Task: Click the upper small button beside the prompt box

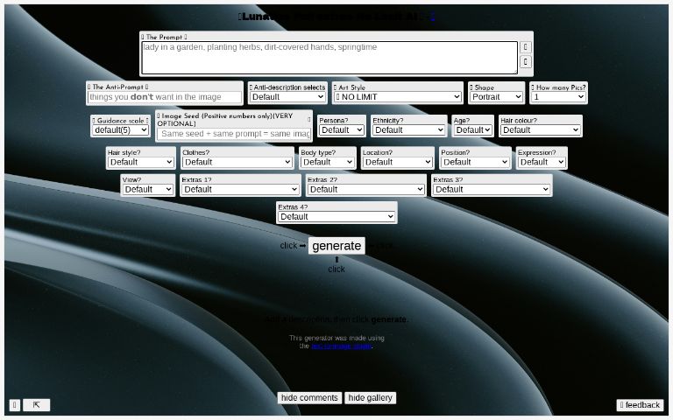Action: click(x=526, y=46)
